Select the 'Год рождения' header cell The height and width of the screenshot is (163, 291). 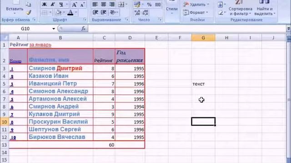click(130, 56)
